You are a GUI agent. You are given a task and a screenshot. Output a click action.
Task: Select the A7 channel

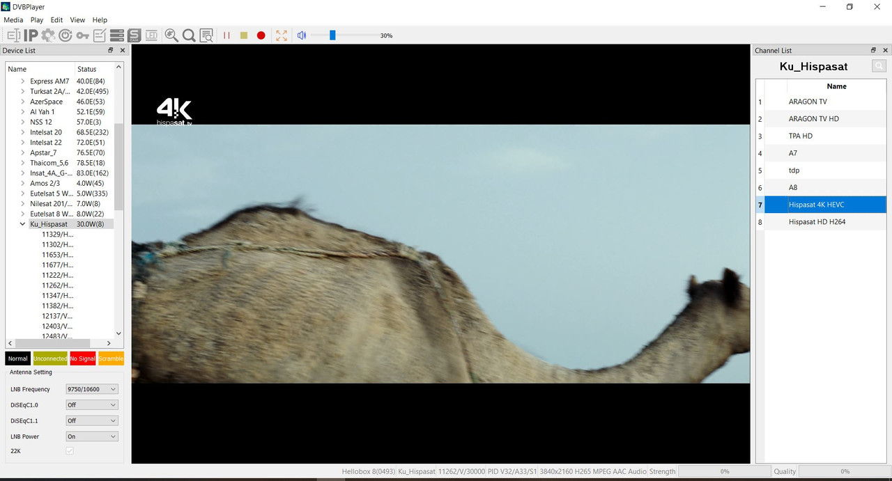(x=825, y=153)
